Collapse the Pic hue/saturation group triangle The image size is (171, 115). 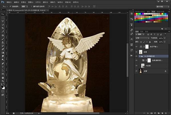[x=139, y=56]
